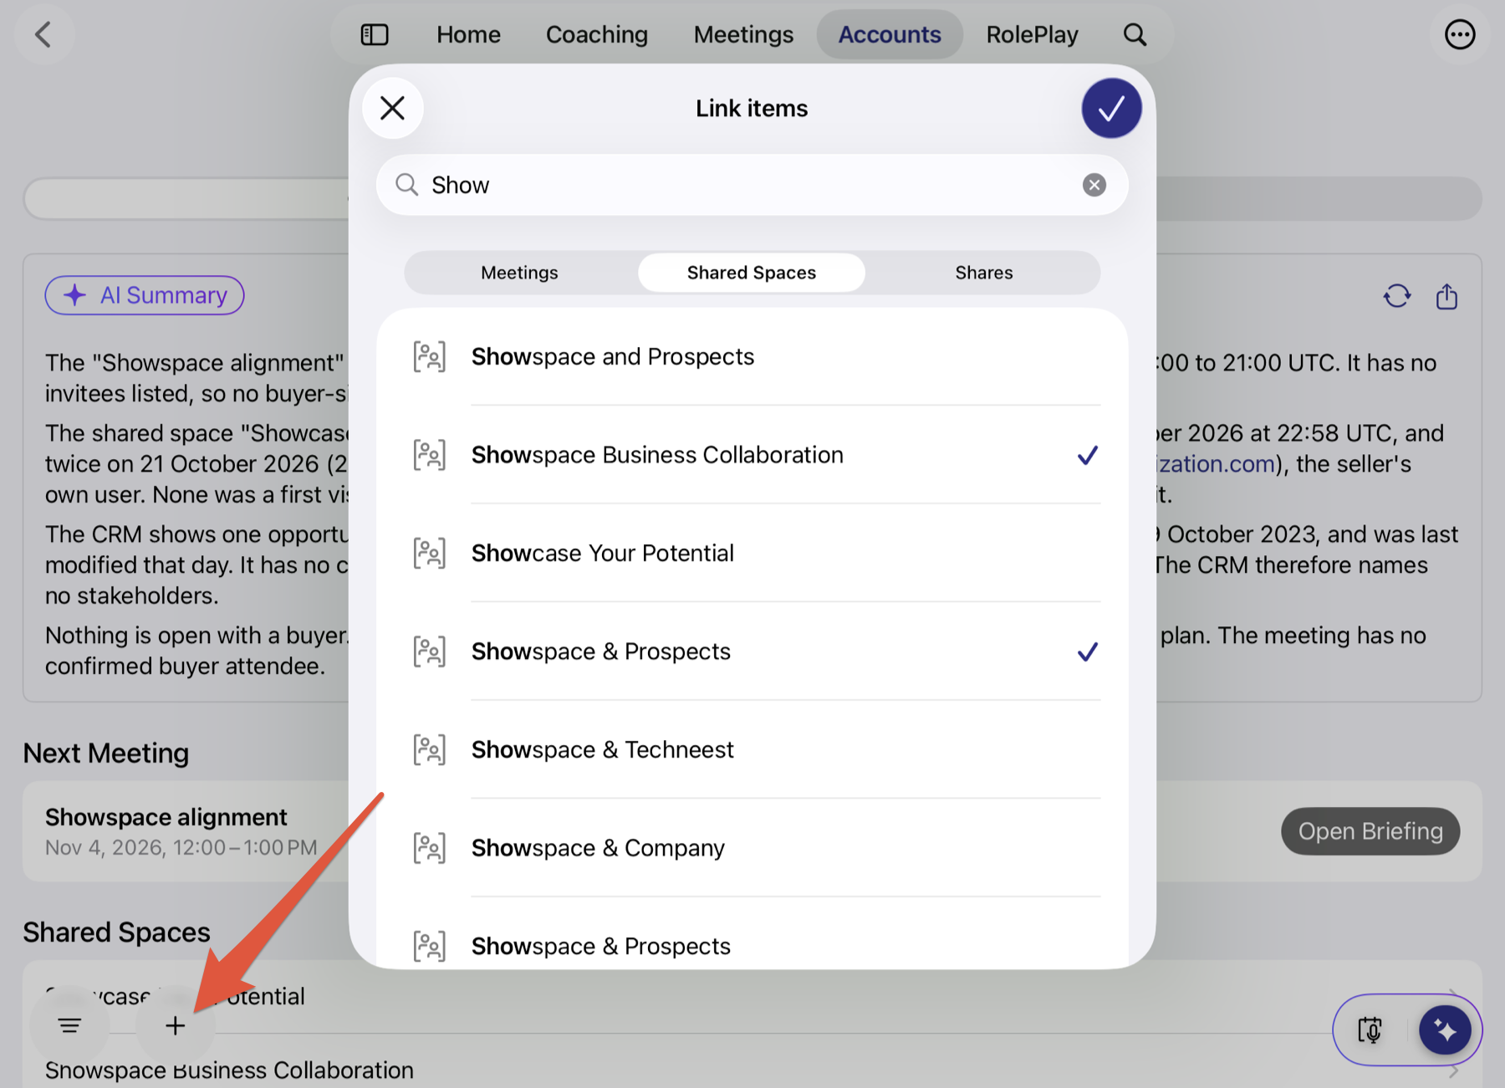Click the Show search field
The image size is (1505, 1088).
pyautogui.click(x=752, y=185)
